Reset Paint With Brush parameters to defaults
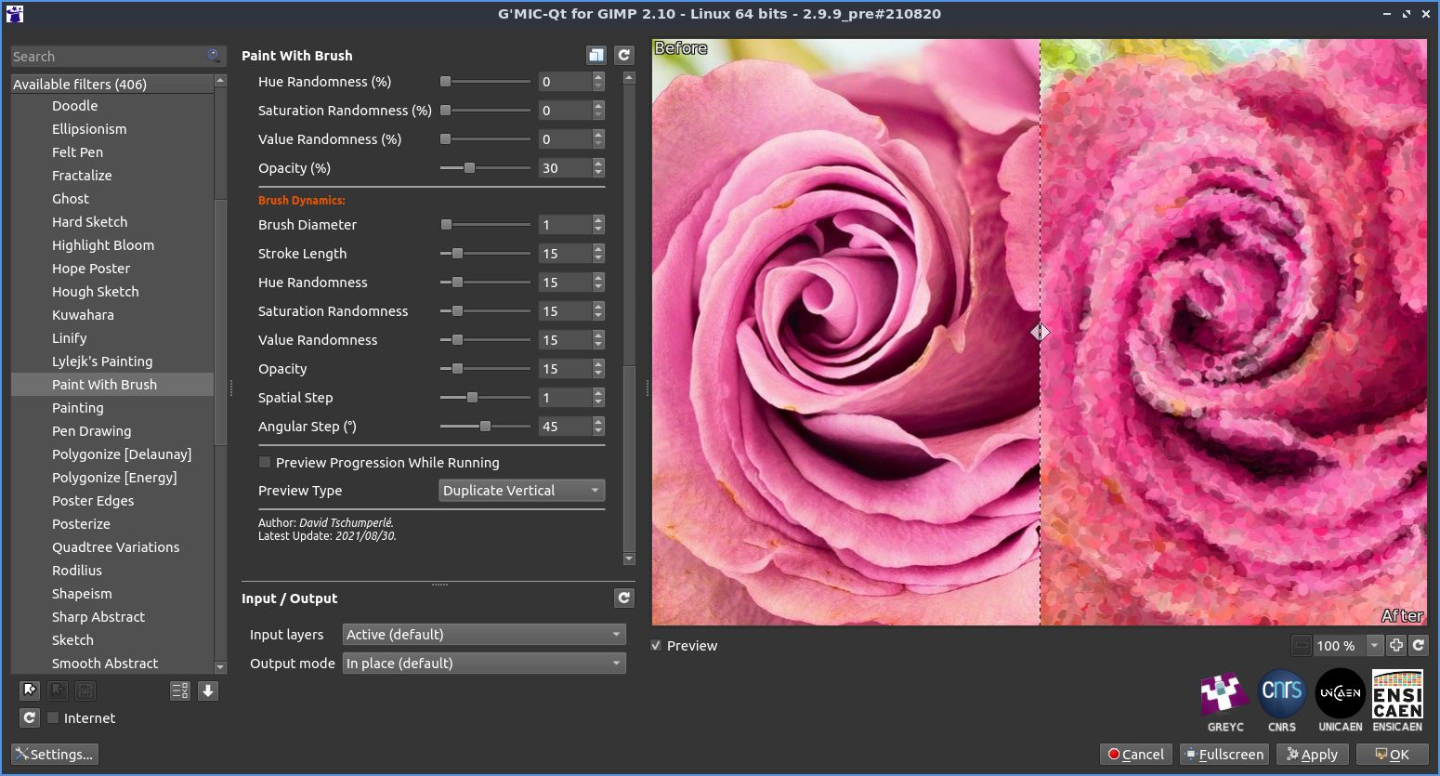This screenshot has height=776, width=1440. [x=624, y=56]
